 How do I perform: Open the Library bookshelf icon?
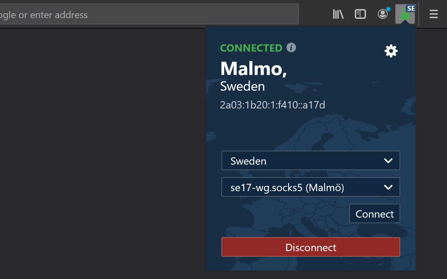pos(338,14)
